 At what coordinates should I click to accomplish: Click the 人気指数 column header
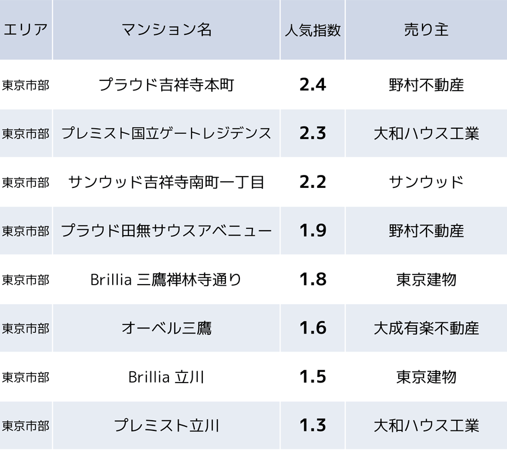(x=313, y=30)
